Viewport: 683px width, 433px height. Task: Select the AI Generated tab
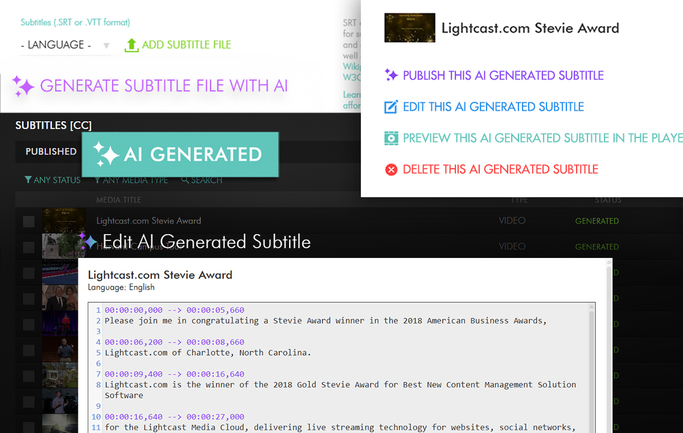pos(180,155)
